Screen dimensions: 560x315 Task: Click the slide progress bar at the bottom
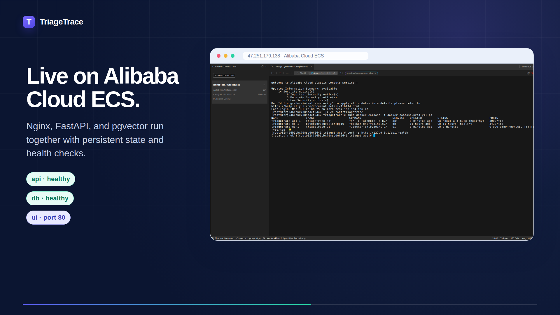[280, 304]
